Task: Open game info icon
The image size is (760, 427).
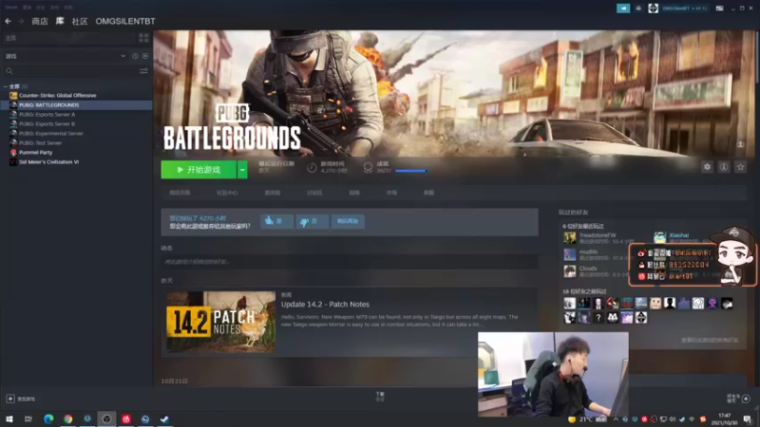Action: coord(724,167)
